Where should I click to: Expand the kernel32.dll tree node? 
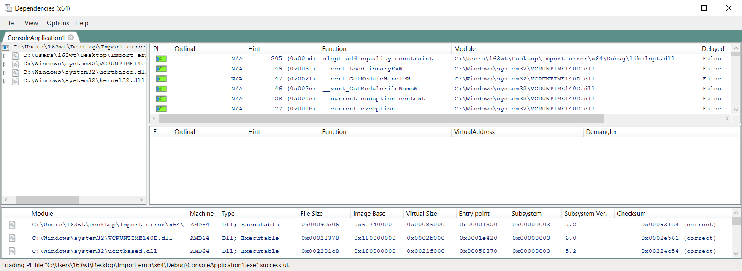click(x=5, y=81)
